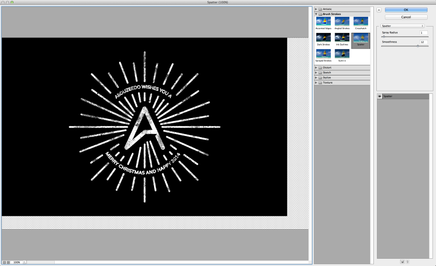Expand the Artistic filter folder
The image size is (436, 266).
click(316, 9)
